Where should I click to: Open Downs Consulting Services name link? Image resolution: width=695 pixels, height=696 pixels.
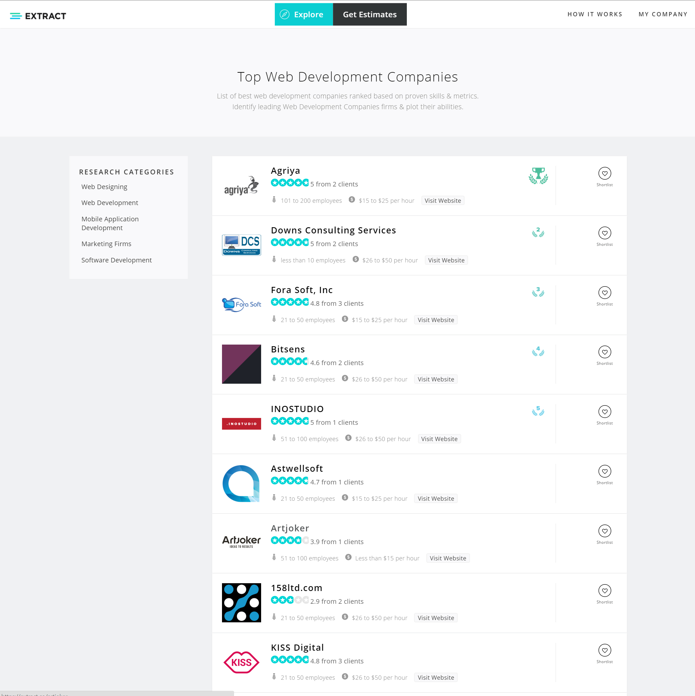point(333,230)
